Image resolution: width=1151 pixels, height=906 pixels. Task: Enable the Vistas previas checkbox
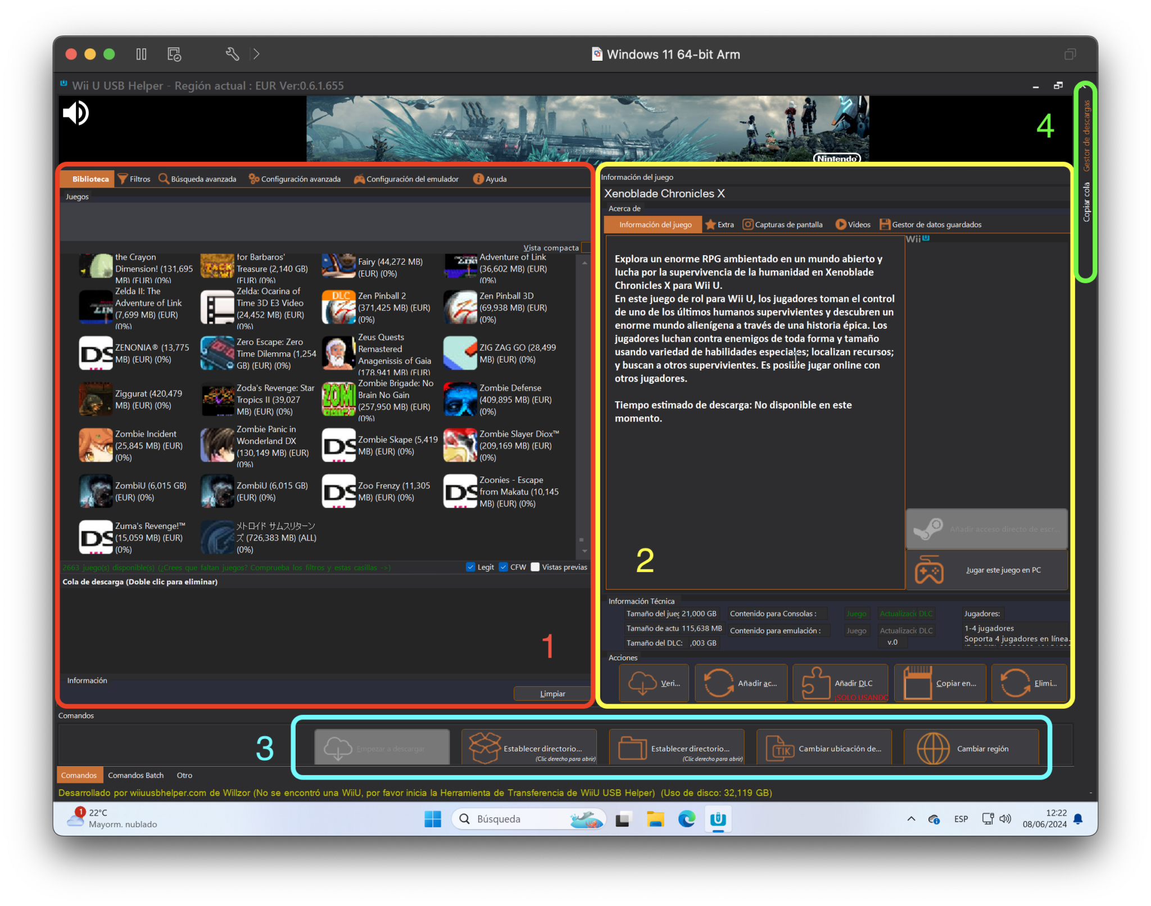[x=535, y=567]
